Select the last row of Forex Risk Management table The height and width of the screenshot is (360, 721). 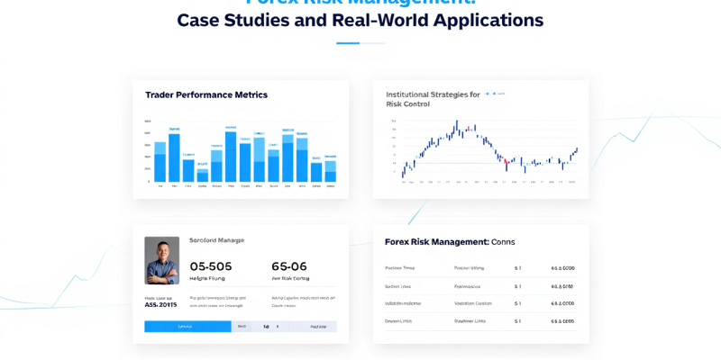(x=480, y=320)
